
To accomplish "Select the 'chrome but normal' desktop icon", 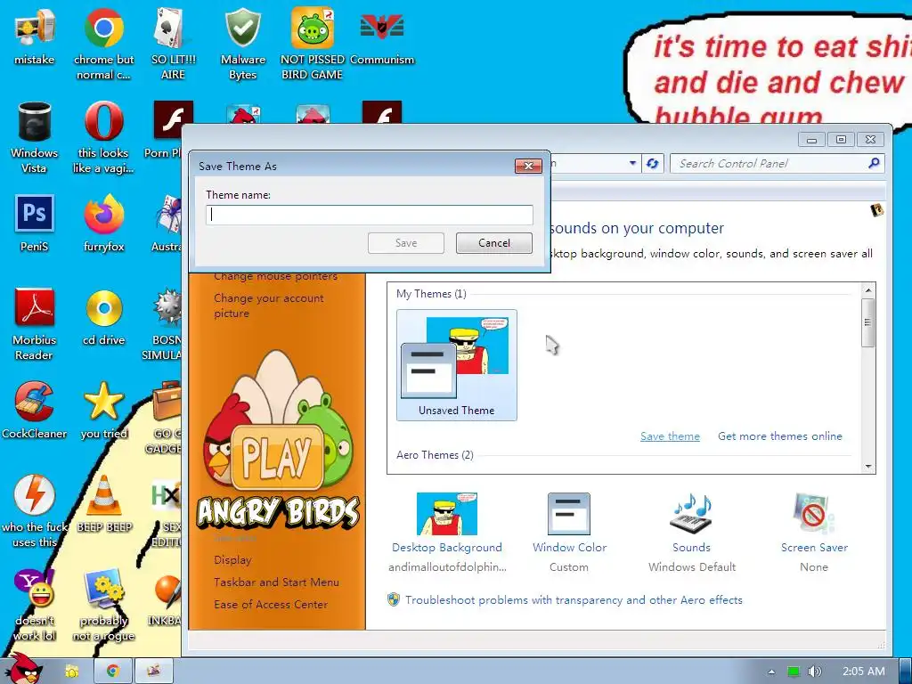I will click(x=103, y=44).
